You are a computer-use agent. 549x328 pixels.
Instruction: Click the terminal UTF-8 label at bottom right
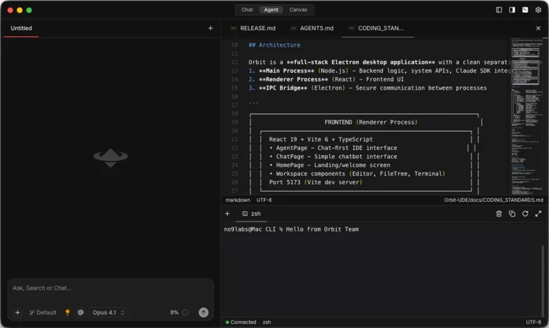pyautogui.click(x=533, y=322)
